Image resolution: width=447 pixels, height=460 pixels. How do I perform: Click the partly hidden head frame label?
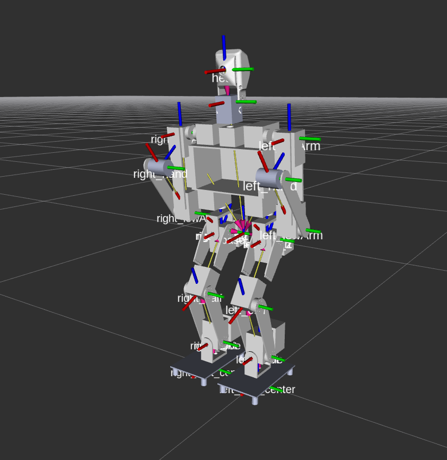pyautogui.click(x=219, y=78)
